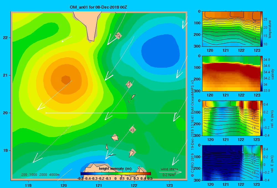Open the eastward velocity section panel
Screen dimensions: 277x188
coord(231,163)
